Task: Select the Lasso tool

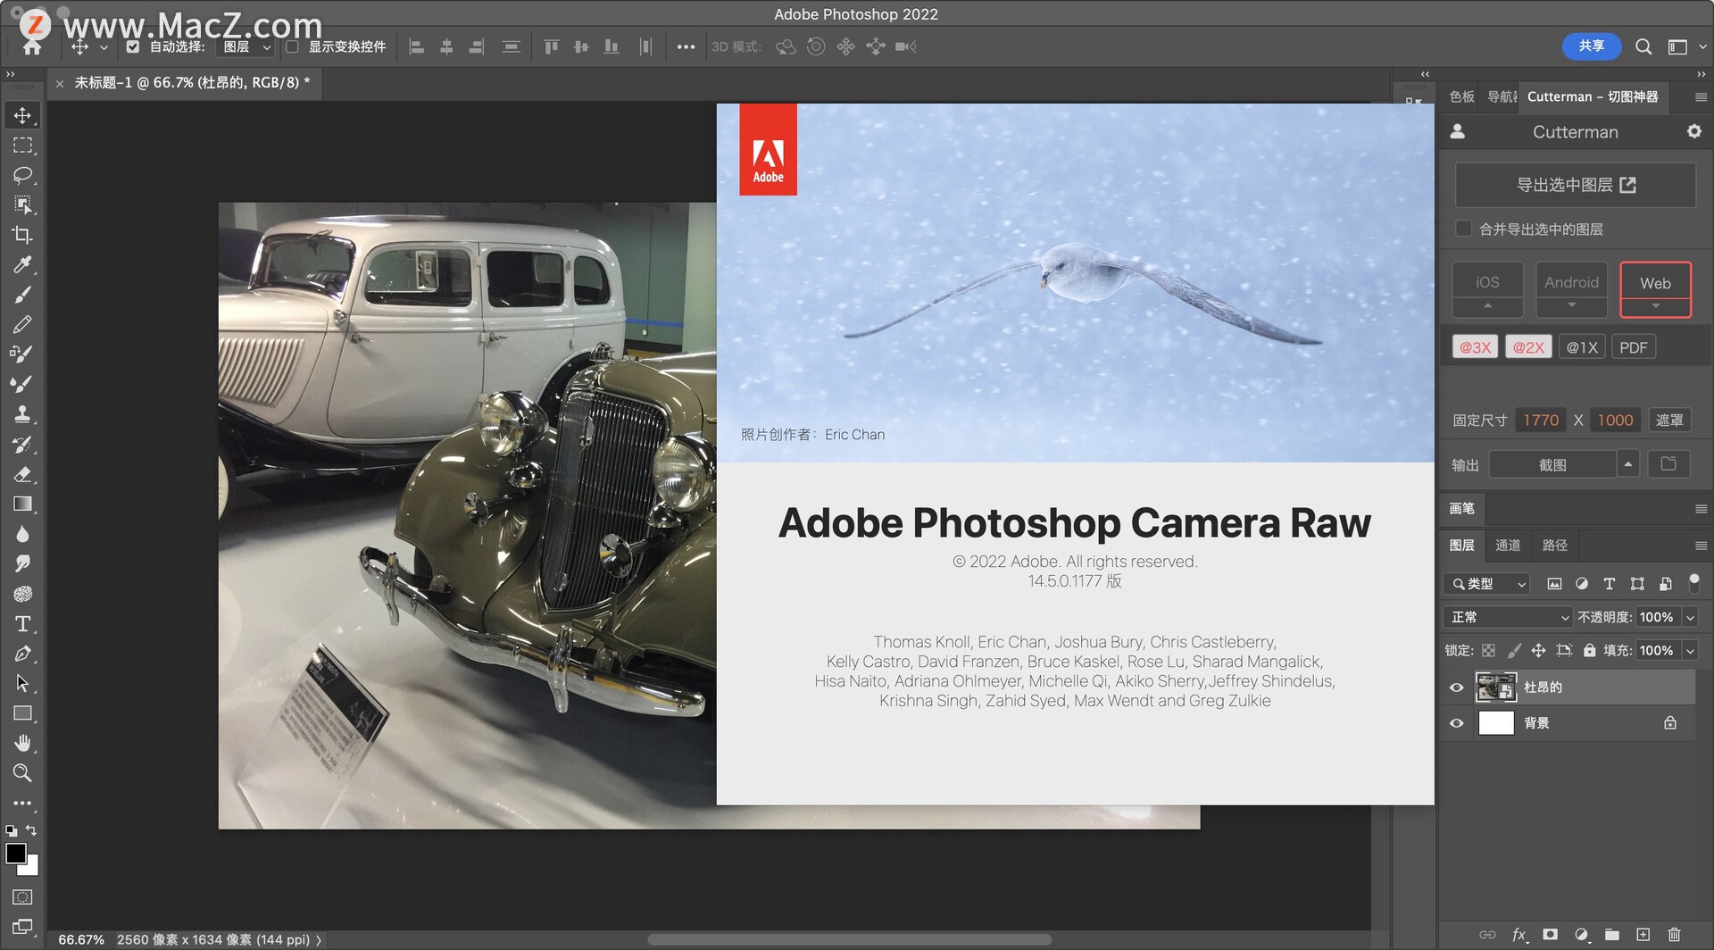Action: tap(22, 175)
